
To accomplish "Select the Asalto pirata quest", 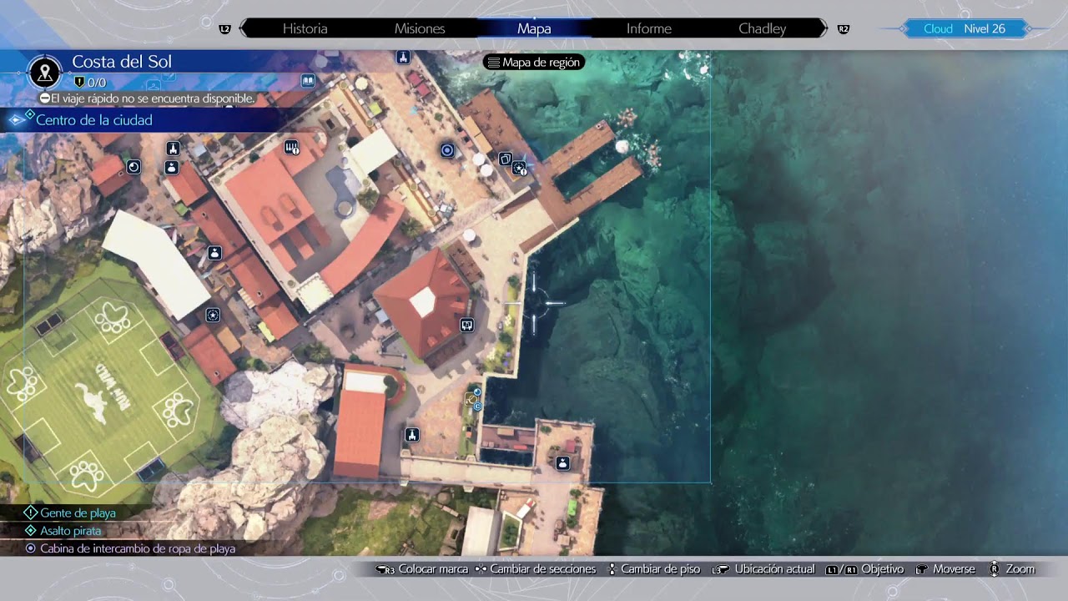I will coord(70,531).
